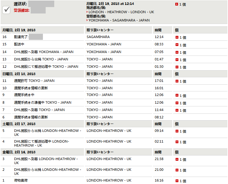
Task: Click 通関手続きの準備中 TOKYO - JAPAN text
Action: tap(43, 102)
